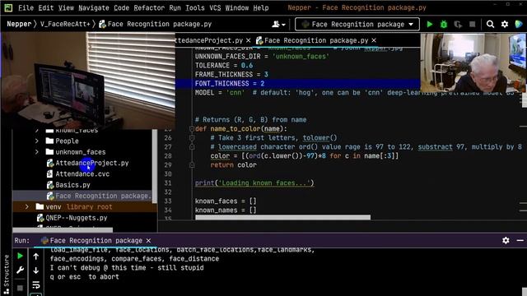Click the V_FaceRecAtt+ breadcrumb
Image resolution: width=527 pixels, height=296 pixels.
coord(65,24)
